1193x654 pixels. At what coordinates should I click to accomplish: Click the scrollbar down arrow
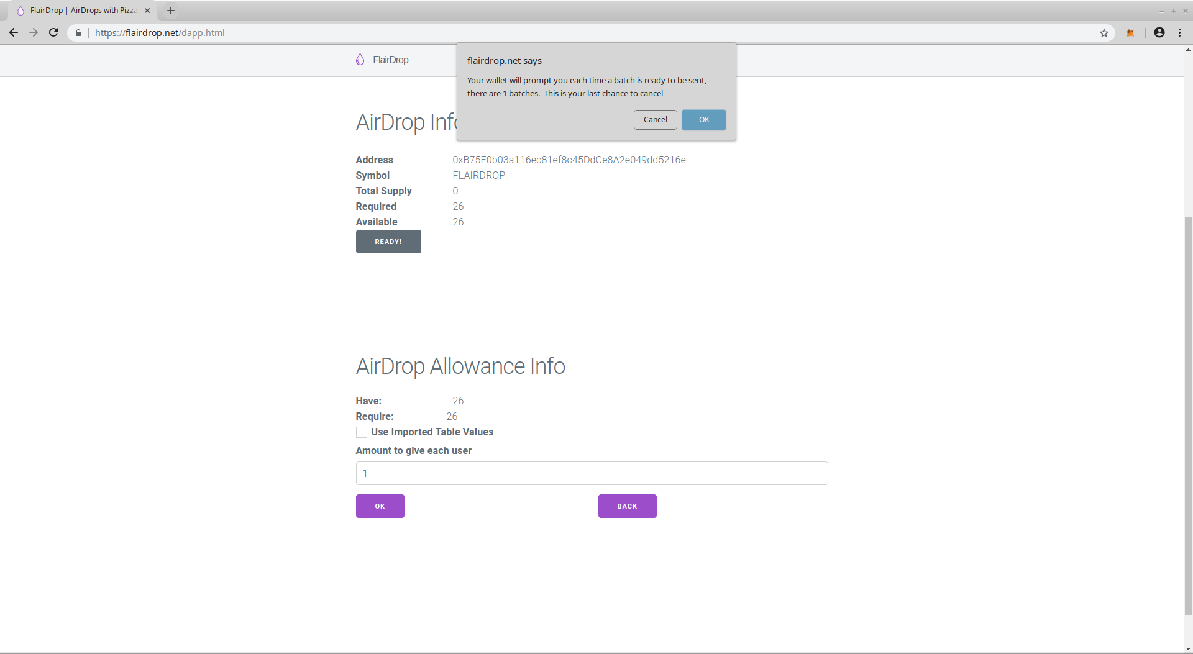(x=1188, y=649)
